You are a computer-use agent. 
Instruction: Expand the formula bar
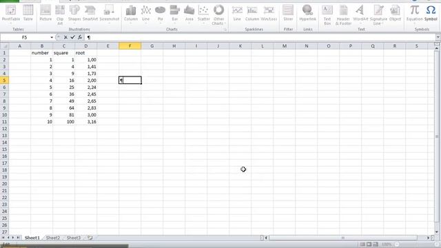(x=438, y=37)
